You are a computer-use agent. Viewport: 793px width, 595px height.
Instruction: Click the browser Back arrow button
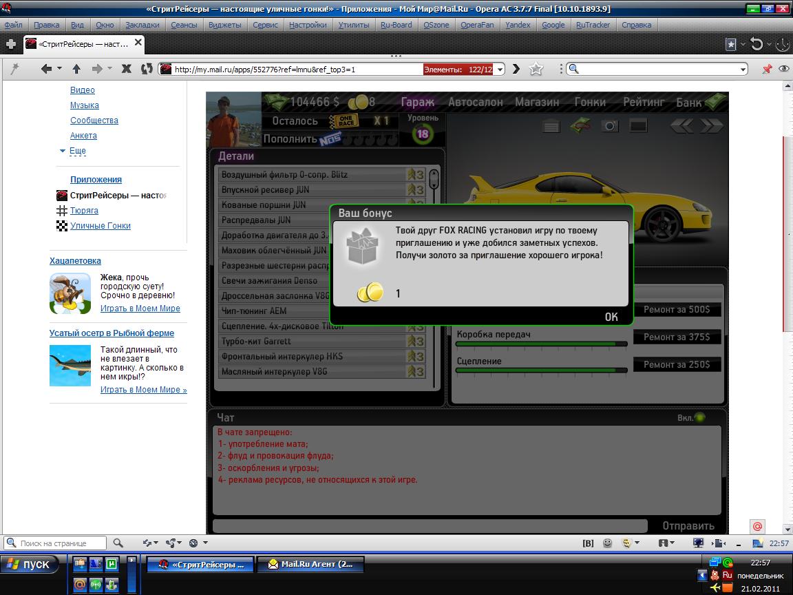(x=47, y=69)
